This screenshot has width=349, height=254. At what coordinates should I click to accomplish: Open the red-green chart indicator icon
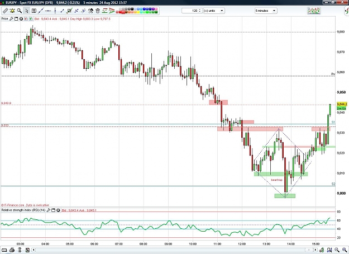pos(104,11)
